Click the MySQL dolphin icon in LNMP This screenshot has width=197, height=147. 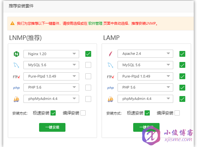(x=16, y=65)
